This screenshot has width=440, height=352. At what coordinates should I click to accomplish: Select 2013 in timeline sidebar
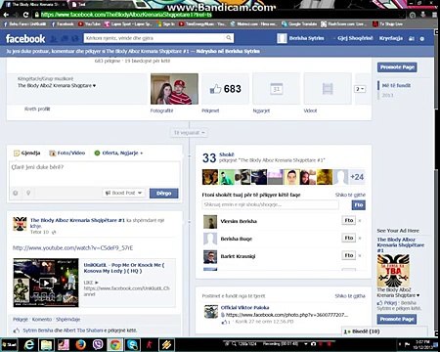pyautogui.click(x=388, y=95)
